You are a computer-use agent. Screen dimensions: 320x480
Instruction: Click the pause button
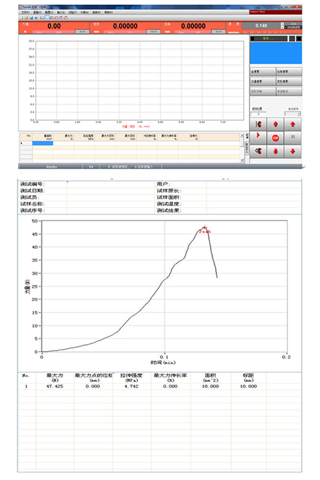pyautogui.click(x=293, y=137)
